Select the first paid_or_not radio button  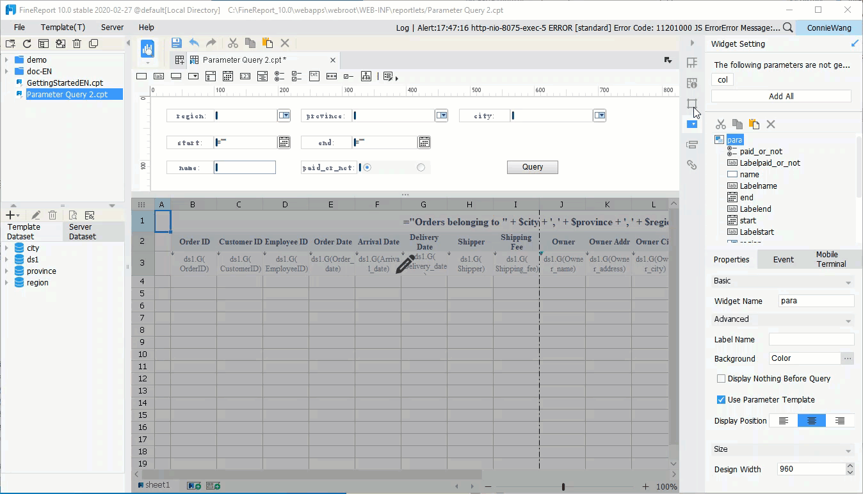pyautogui.click(x=367, y=168)
